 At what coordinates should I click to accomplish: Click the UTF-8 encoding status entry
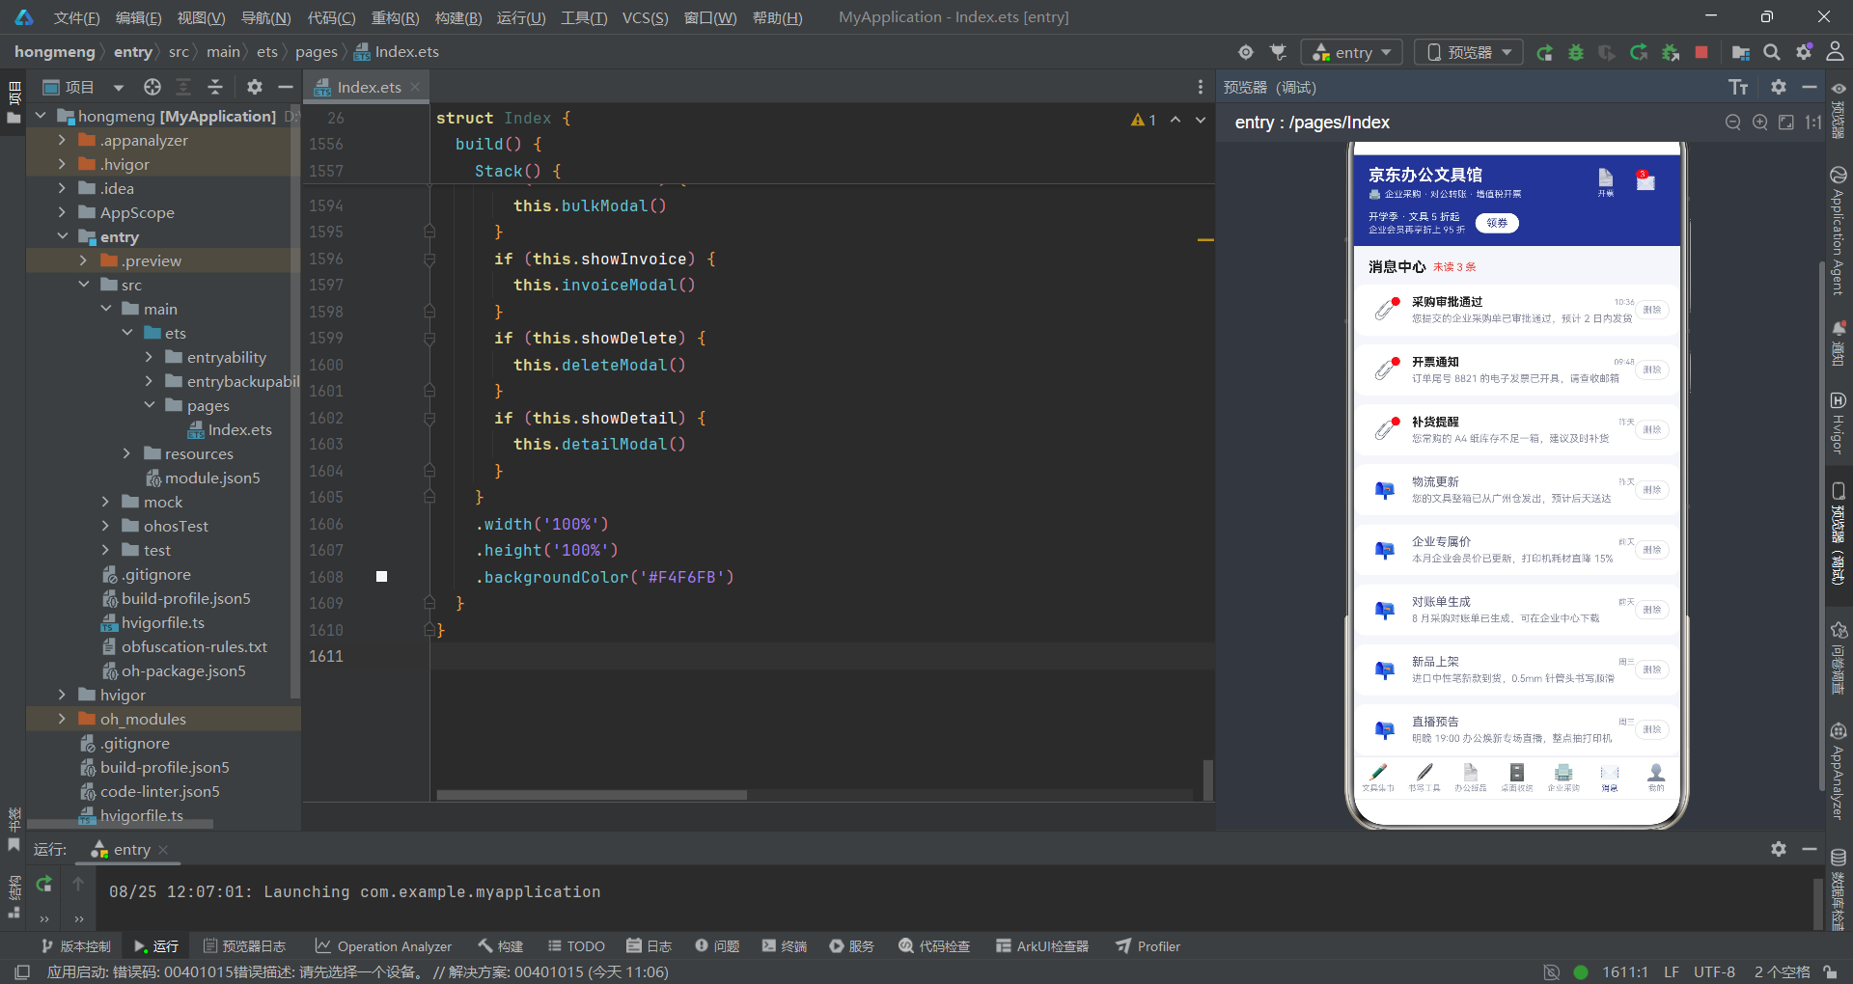pyautogui.click(x=1714, y=971)
